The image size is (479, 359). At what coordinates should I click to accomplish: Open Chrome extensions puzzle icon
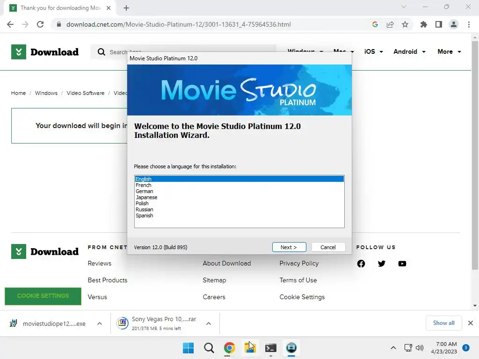tap(423, 24)
